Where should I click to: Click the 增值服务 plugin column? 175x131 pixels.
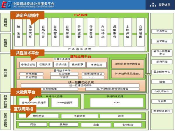(x=115, y=31)
